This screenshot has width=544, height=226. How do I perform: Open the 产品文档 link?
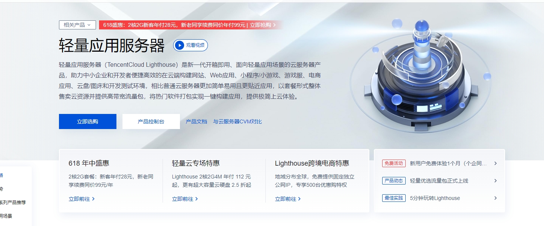pos(197,121)
